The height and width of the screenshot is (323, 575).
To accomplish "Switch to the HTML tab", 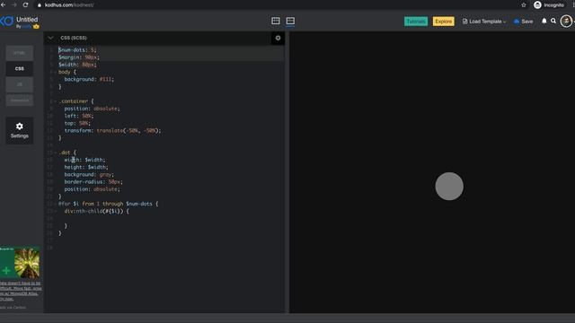I will coord(20,53).
